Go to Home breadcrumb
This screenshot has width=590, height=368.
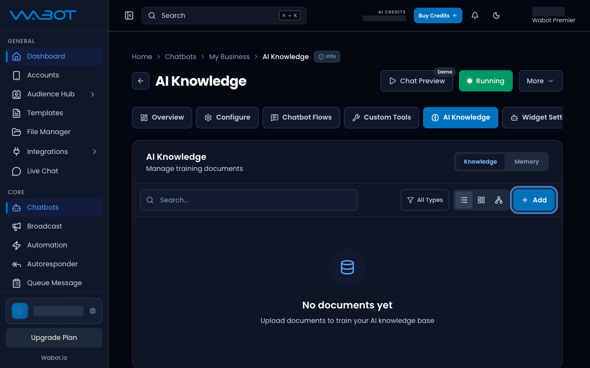point(142,57)
